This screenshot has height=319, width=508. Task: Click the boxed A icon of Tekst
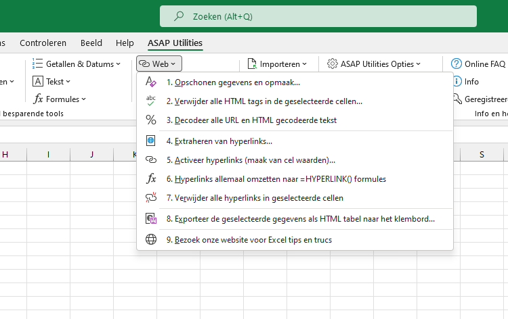tap(37, 82)
